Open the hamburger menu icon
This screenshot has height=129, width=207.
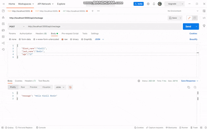pos(4,4)
